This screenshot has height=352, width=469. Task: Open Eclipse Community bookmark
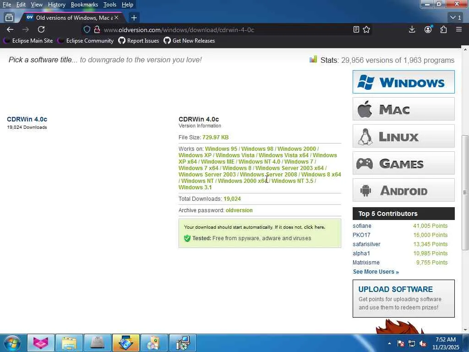86,41
